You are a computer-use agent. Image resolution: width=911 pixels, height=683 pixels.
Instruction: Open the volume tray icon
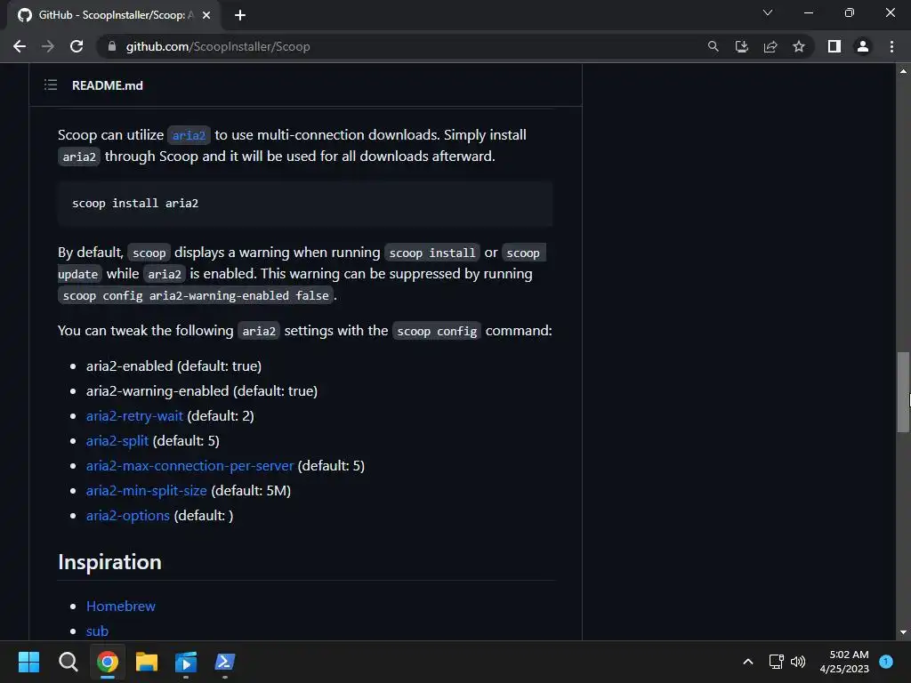click(798, 662)
